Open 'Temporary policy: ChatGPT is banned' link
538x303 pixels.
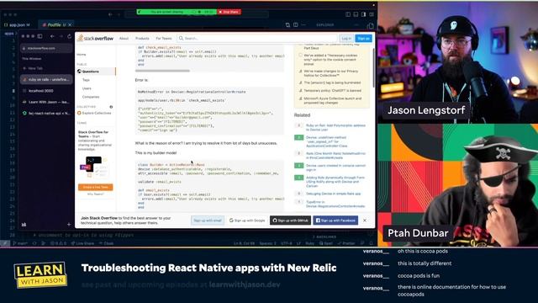[333, 91]
